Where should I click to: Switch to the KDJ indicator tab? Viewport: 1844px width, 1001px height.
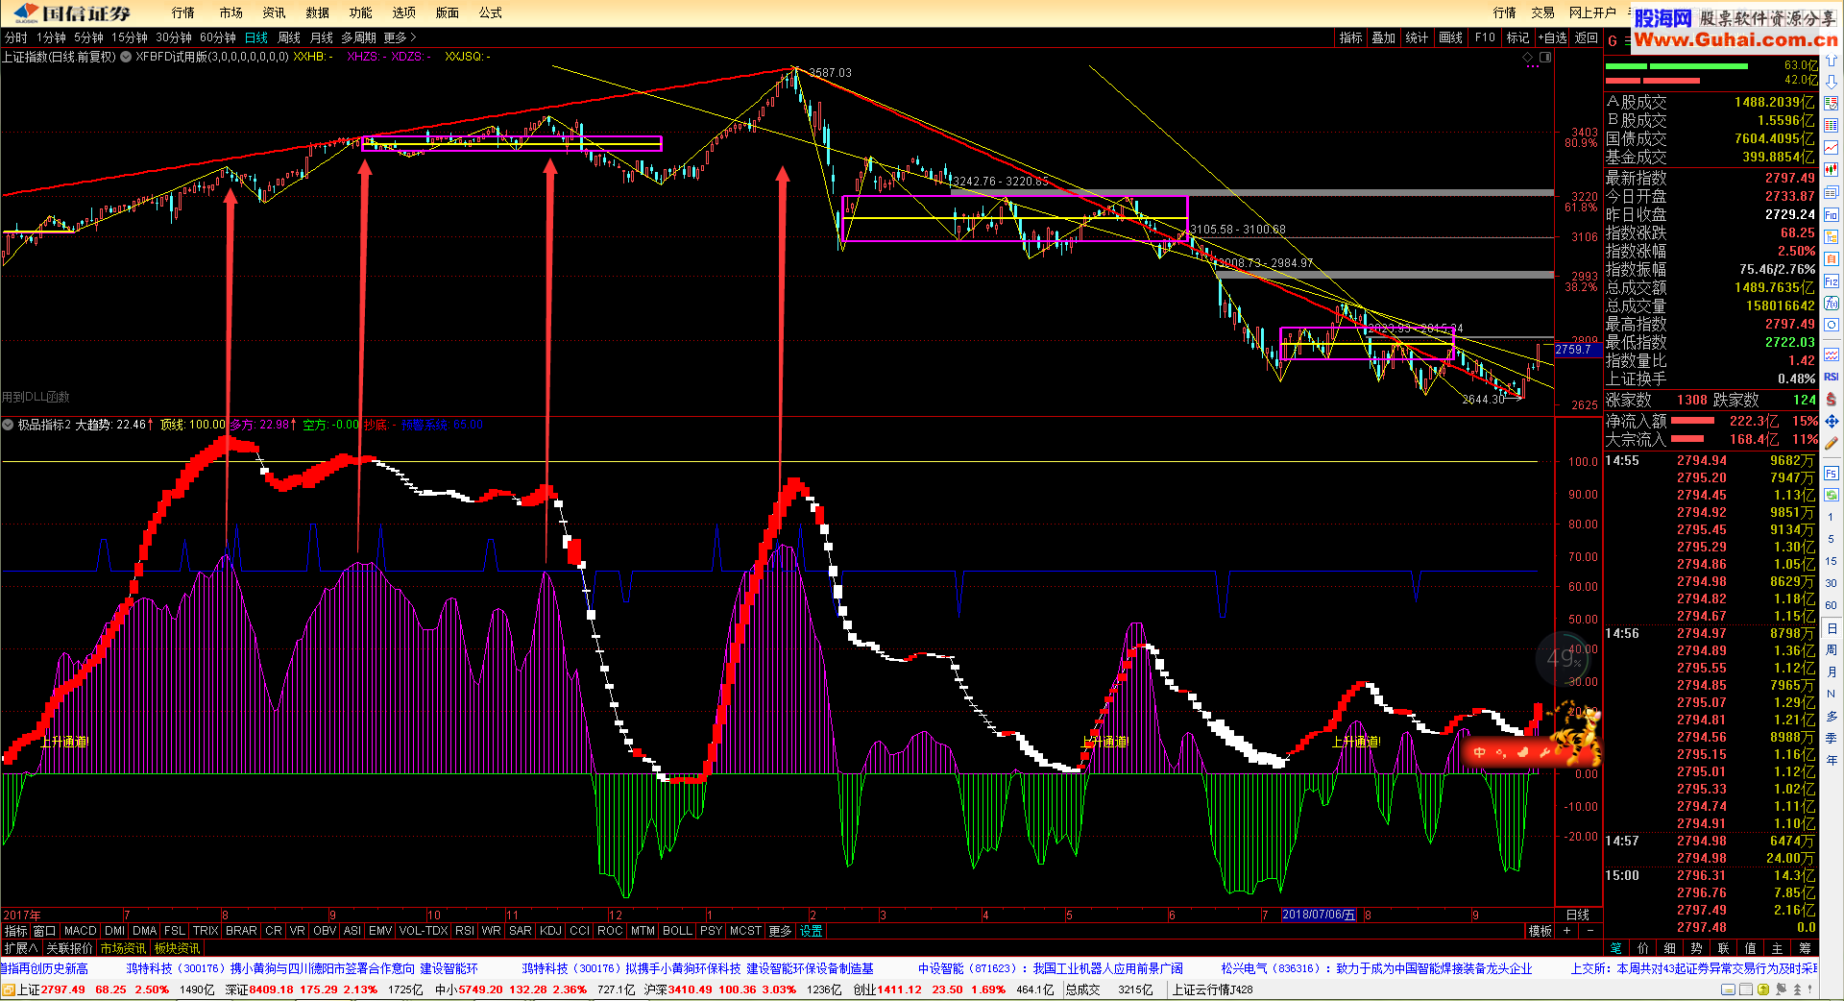[550, 931]
